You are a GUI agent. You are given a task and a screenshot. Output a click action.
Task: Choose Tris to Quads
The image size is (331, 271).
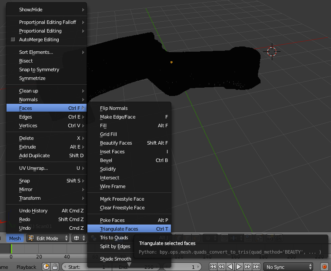[114, 238]
